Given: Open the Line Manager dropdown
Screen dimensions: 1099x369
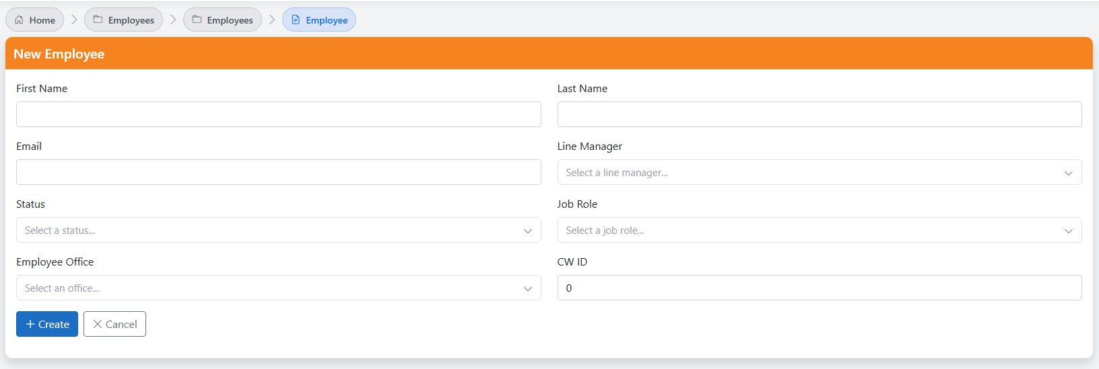Looking at the screenshot, I should coord(820,172).
